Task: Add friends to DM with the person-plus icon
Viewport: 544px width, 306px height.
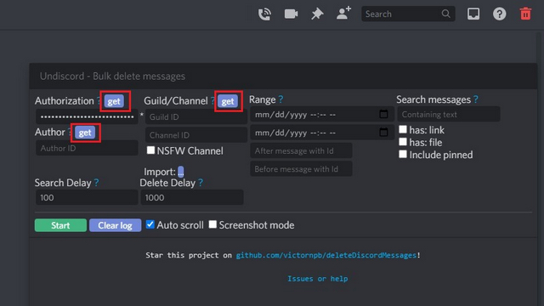Action: point(343,14)
